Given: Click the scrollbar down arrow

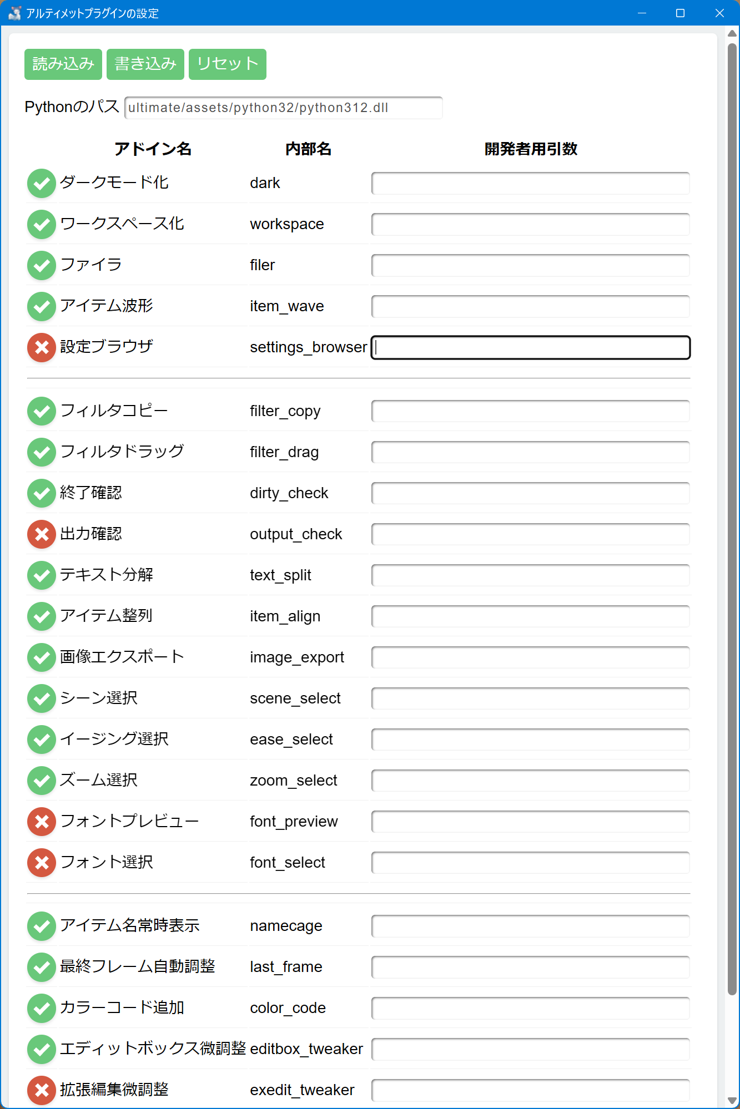Looking at the screenshot, I should pyautogui.click(x=732, y=1101).
